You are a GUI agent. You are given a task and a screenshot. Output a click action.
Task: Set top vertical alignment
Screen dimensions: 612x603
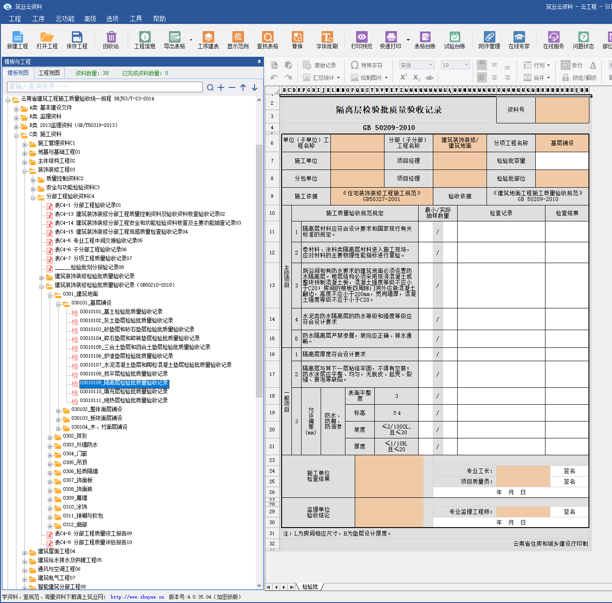pyautogui.click(x=482, y=65)
